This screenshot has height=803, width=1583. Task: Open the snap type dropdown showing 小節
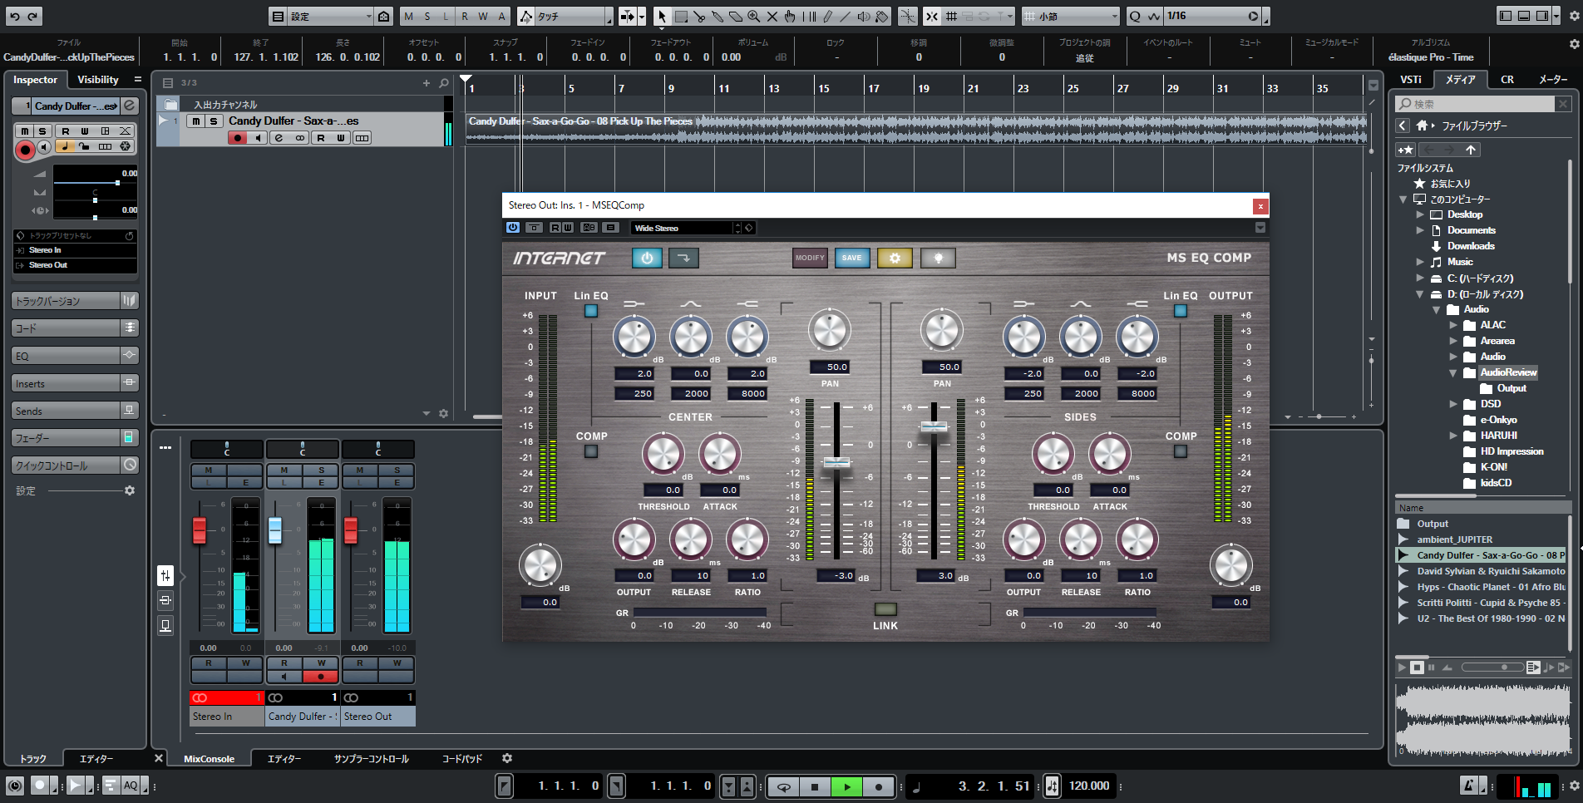click(1072, 16)
